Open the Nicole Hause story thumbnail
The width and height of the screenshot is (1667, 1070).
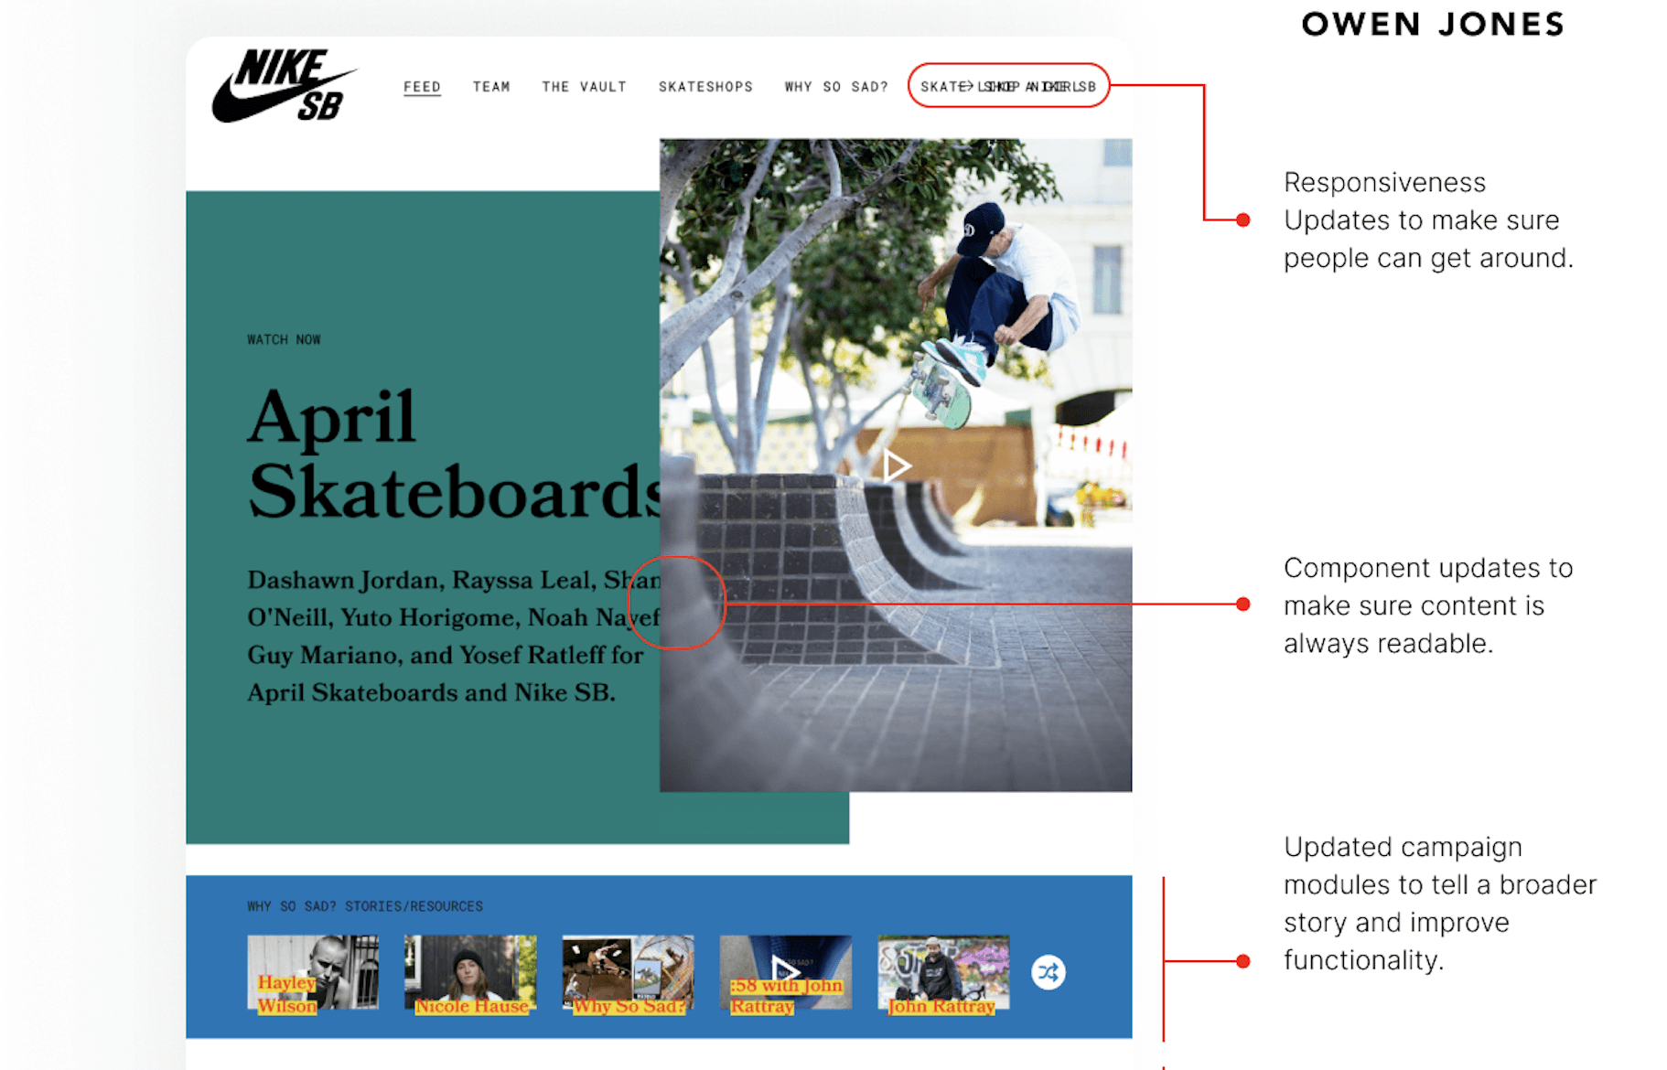point(470,972)
